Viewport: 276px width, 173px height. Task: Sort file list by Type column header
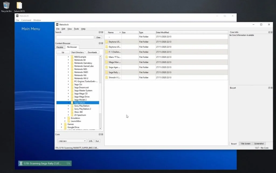(x=147, y=33)
